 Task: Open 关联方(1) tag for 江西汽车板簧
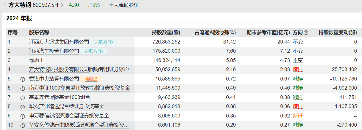click(94, 51)
